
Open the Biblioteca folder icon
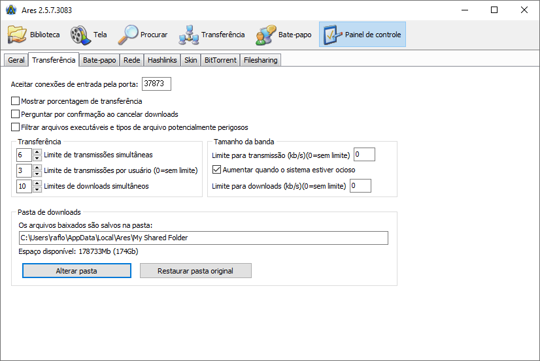18,35
